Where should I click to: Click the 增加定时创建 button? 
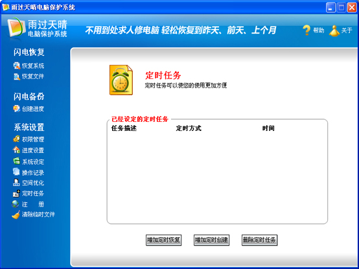point(211,240)
